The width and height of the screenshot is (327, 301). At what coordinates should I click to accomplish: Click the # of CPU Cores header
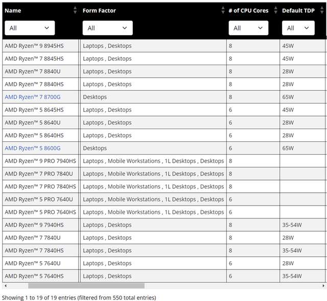tap(248, 11)
